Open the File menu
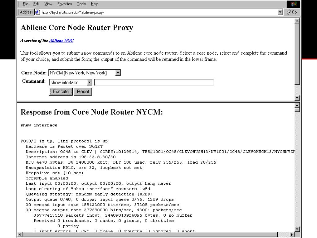Viewport: 317px width, 238px height. point(25,4)
